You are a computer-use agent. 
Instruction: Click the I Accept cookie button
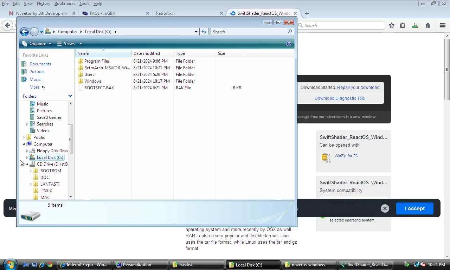(415, 208)
